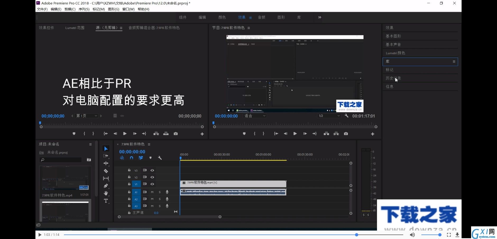
Task: Open program monitor settings wrench
Action: [346, 116]
